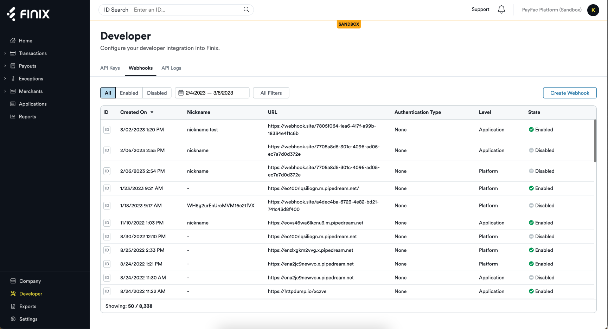Select the All state filter
Screen dimensions: 608x329
(x=108, y=93)
